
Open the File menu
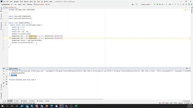tap(4, 1)
